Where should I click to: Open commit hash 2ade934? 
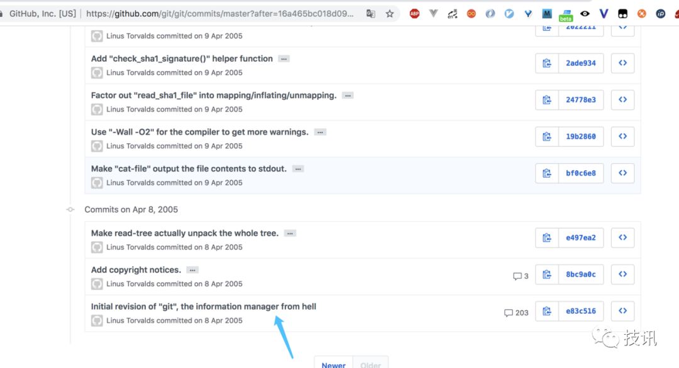[x=581, y=63]
